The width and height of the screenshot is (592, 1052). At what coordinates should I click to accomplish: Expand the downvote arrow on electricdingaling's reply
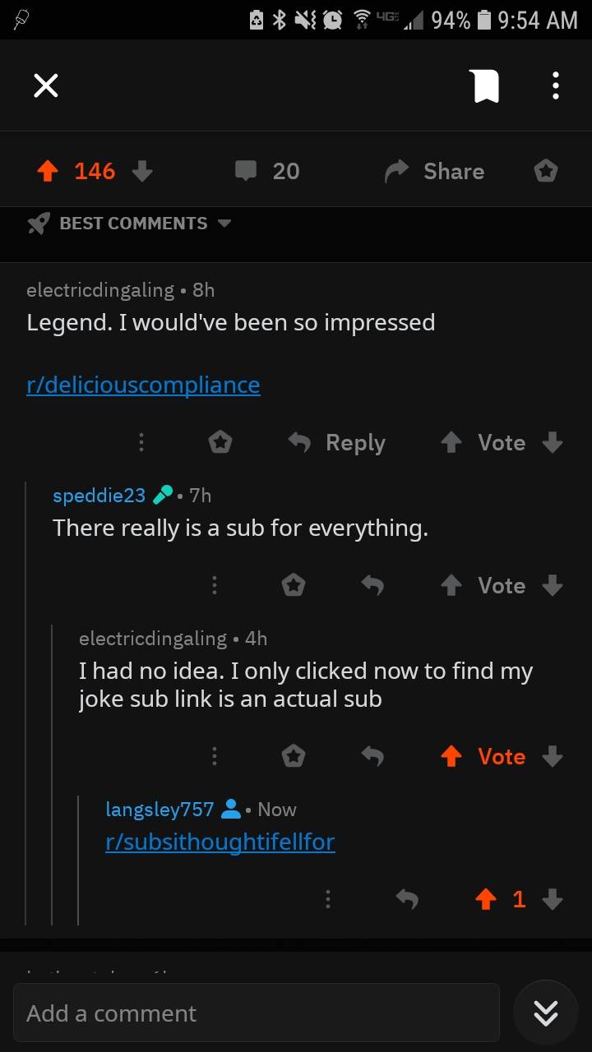(553, 756)
